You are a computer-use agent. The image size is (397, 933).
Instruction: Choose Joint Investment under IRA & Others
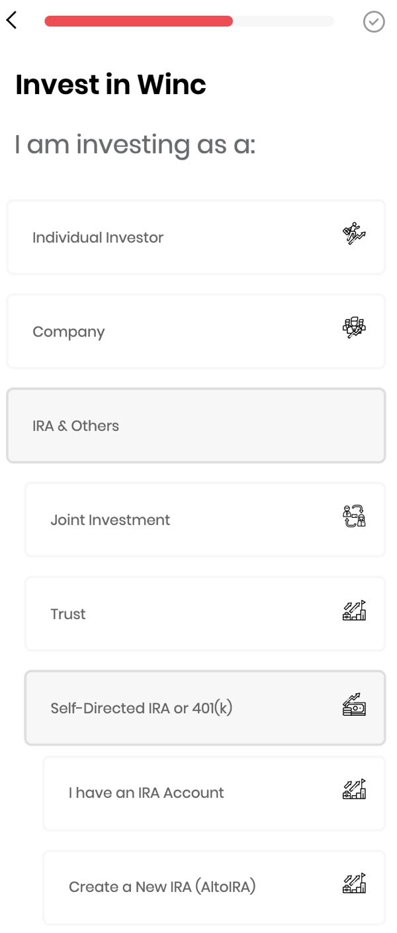click(x=205, y=519)
